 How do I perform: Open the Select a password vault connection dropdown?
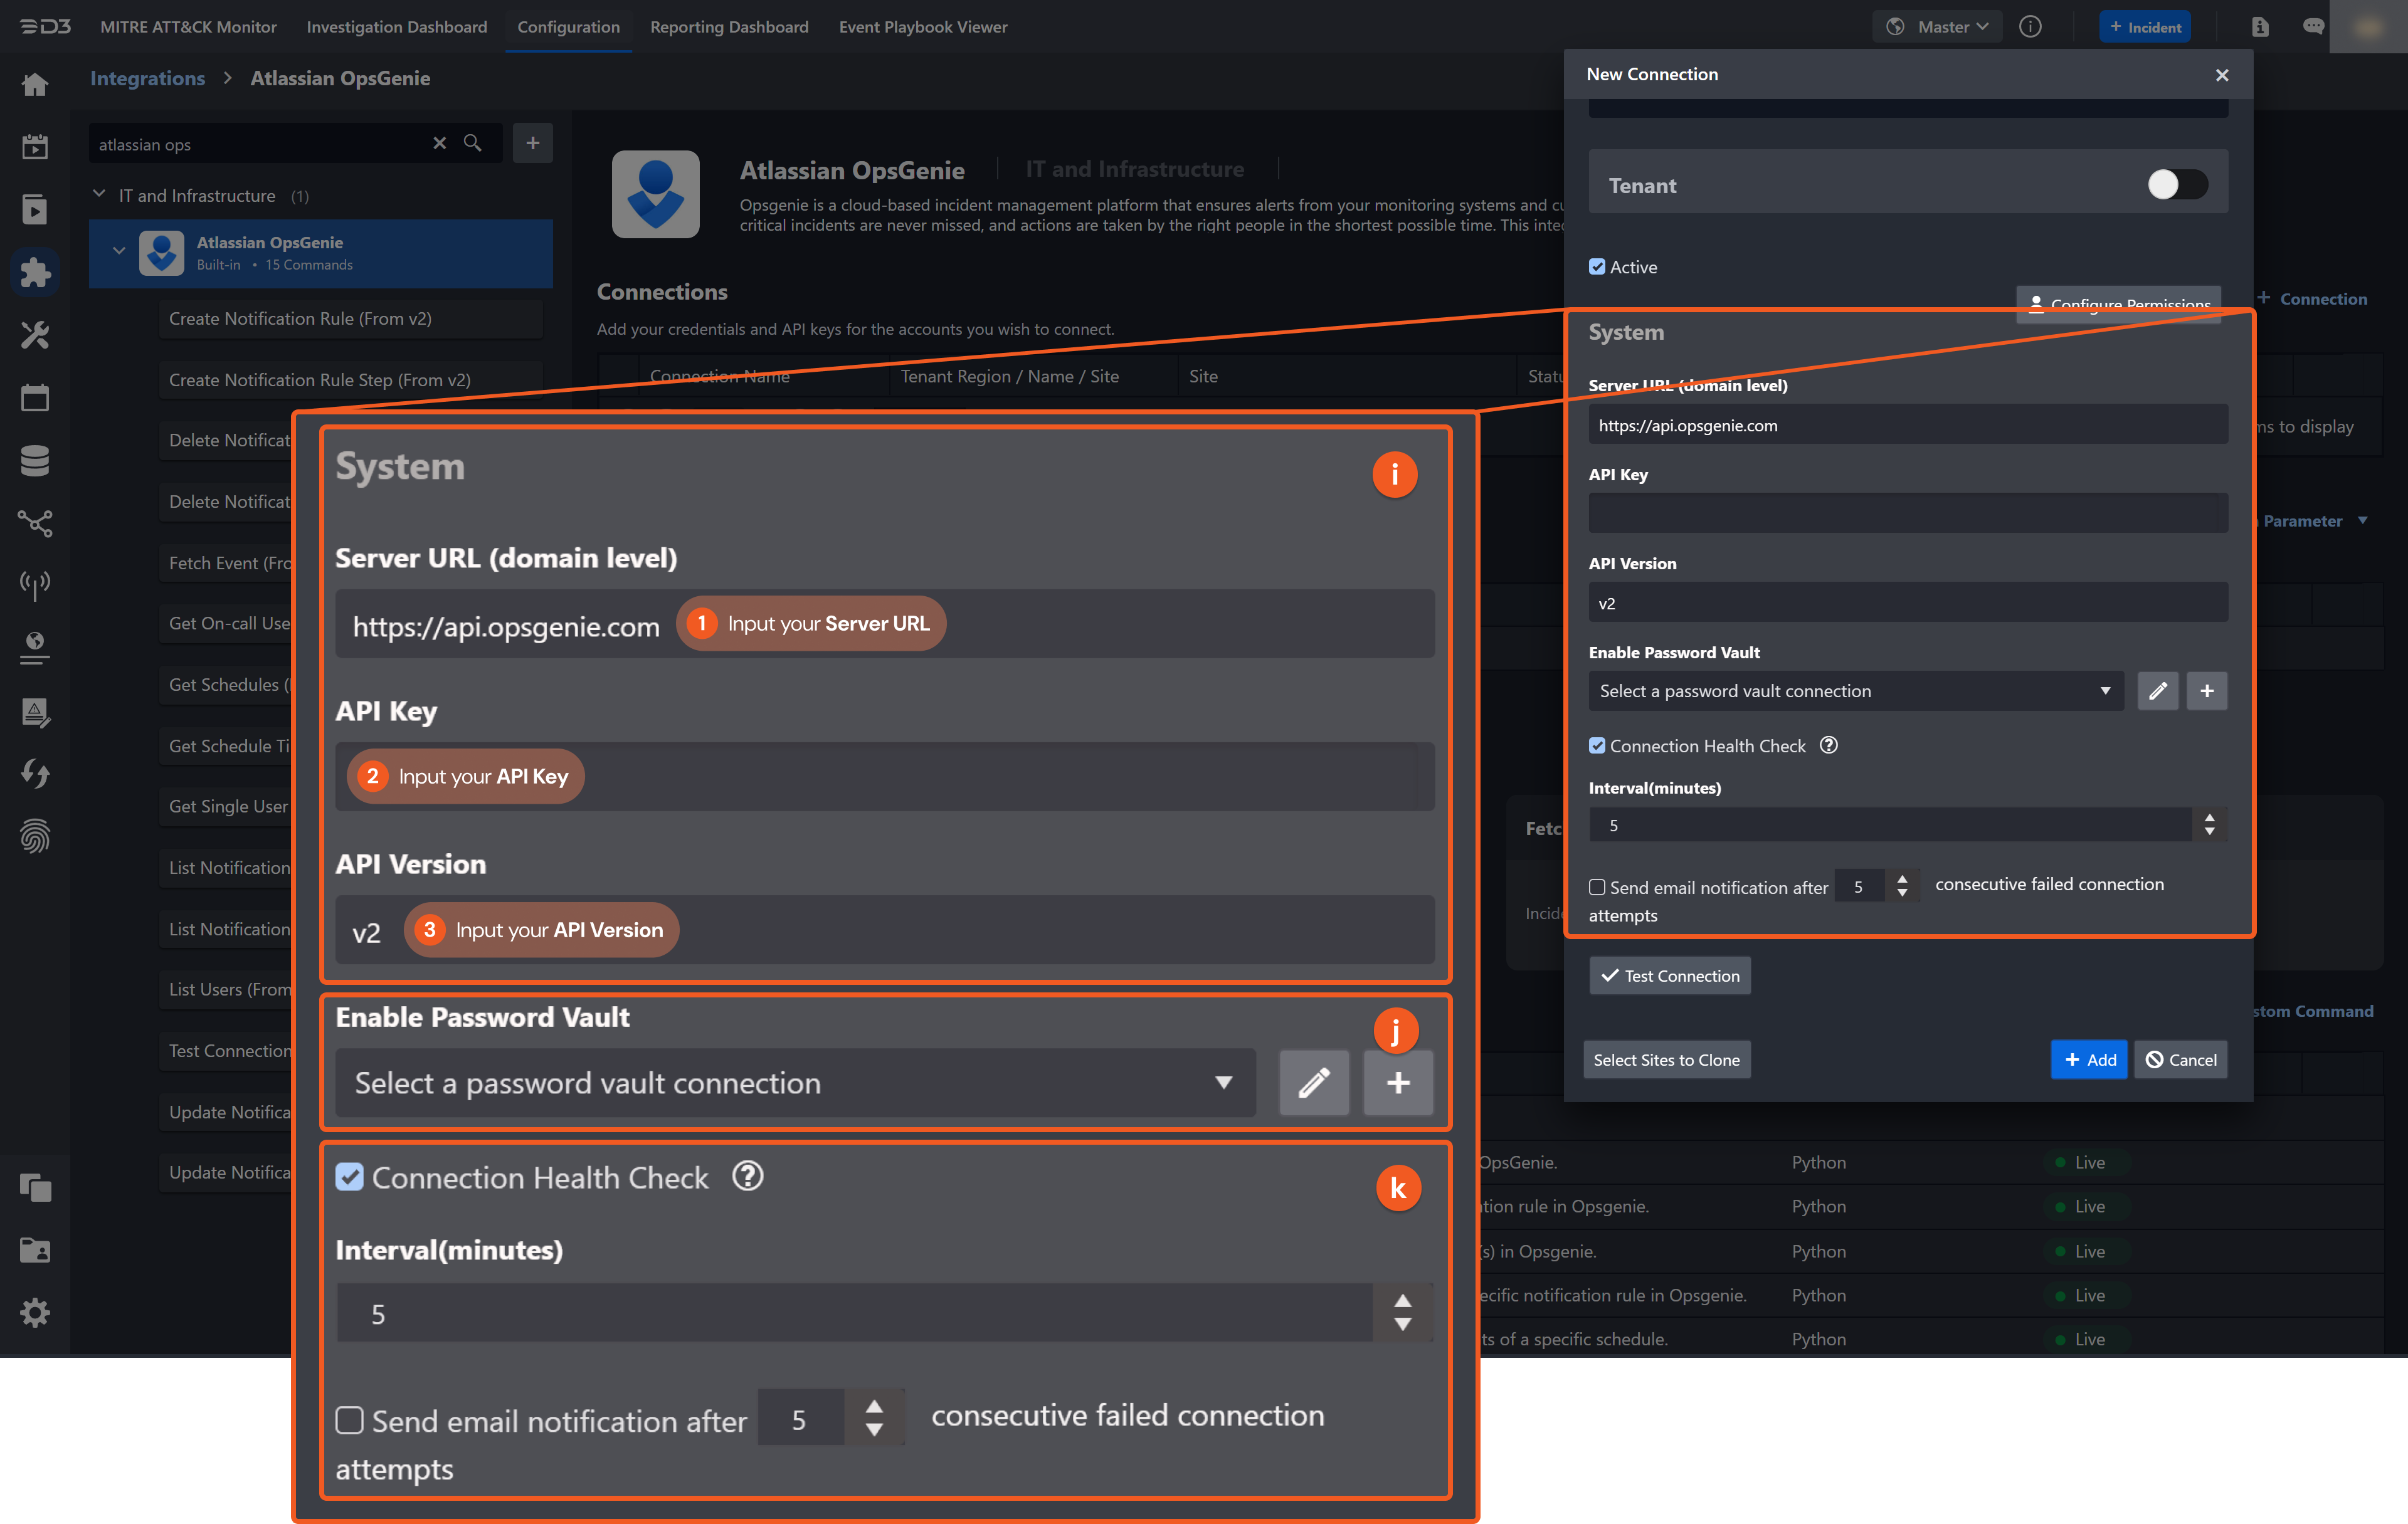coord(1855,690)
